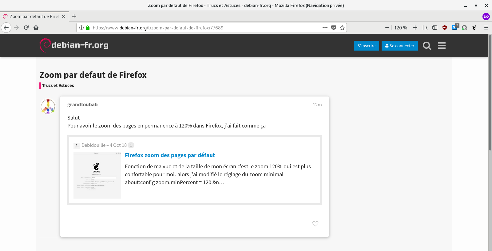Viewport: 492px width, 251px height.
Task: Click the click-count badge showing 1
Action: pos(131,145)
